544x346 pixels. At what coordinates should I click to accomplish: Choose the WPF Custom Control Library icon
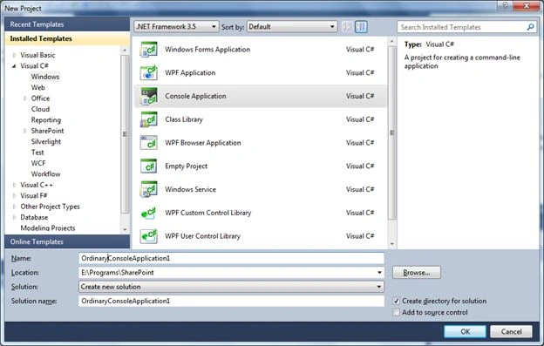148,213
